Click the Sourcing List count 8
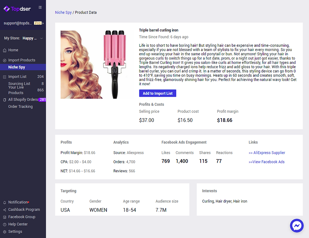309x238 pixels. [43, 84]
